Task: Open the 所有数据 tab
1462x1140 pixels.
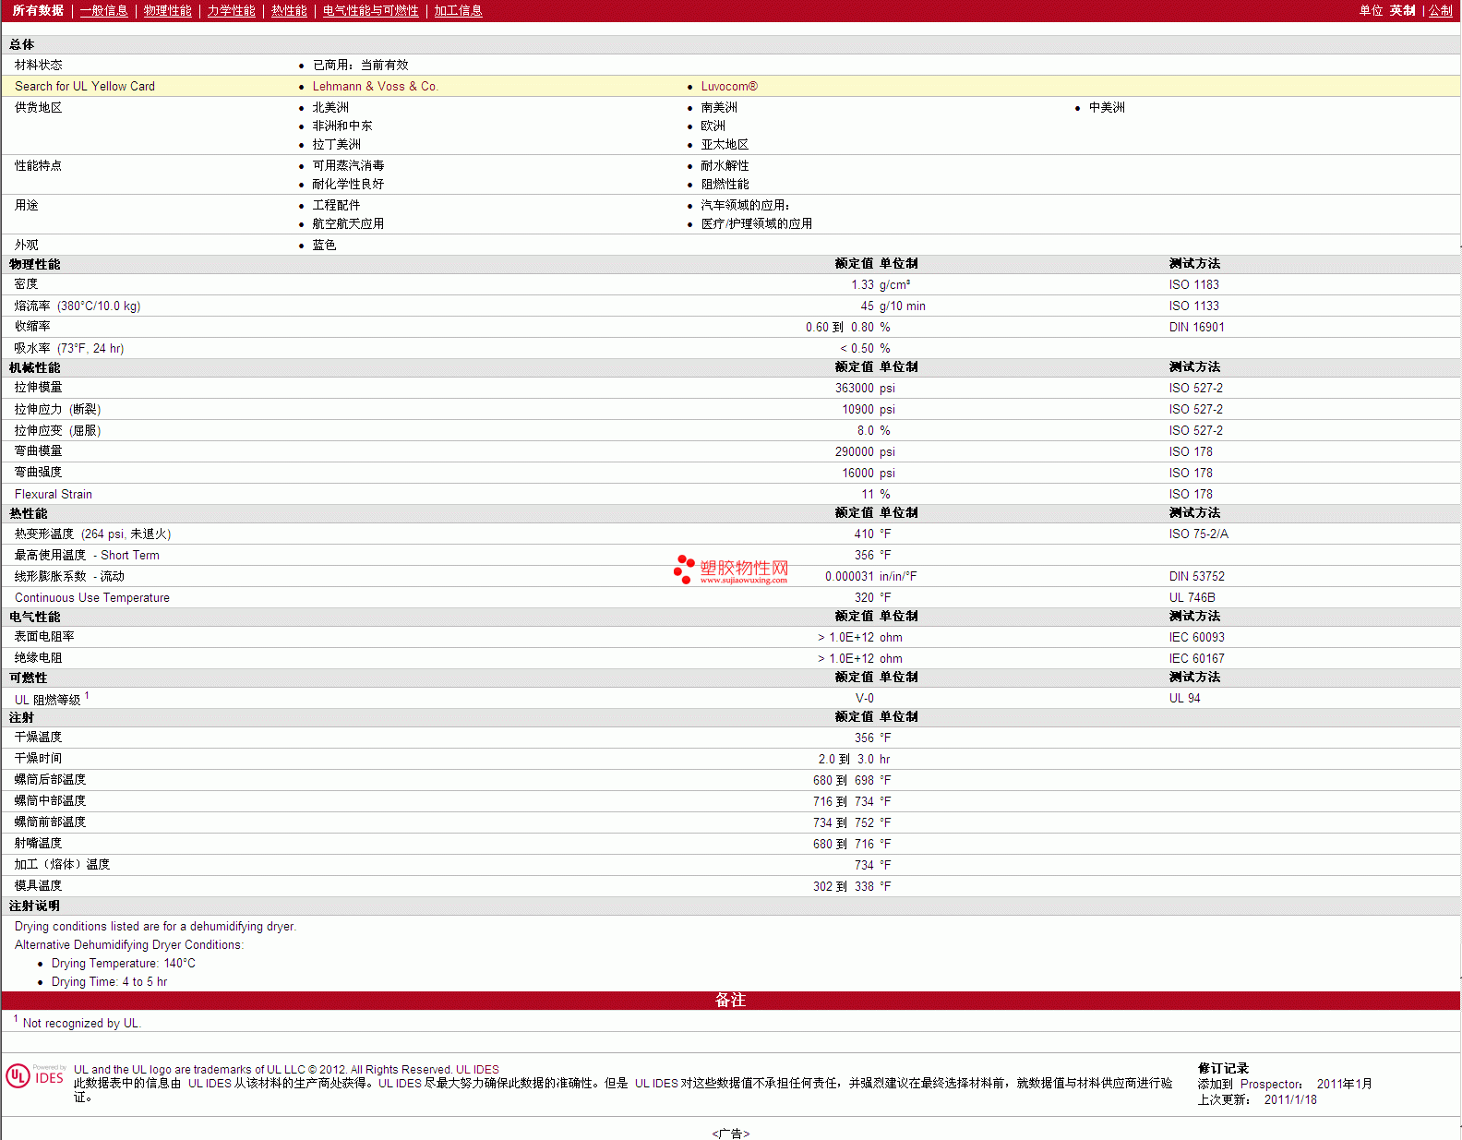Action: point(38,11)
